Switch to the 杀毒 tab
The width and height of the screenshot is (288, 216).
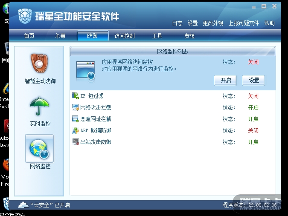point(61,36)
